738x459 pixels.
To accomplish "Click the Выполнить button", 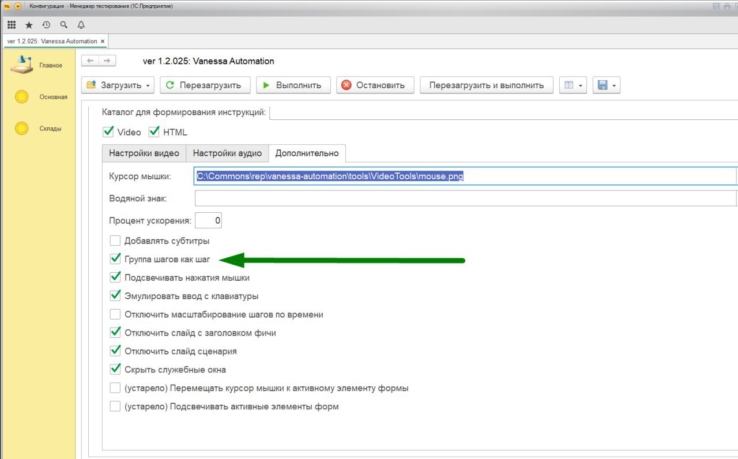I will [293, 85].
